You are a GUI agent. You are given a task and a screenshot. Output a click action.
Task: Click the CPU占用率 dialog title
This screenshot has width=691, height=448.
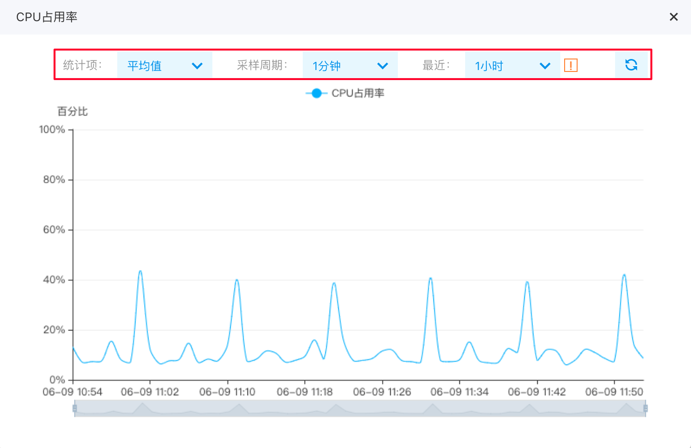click(x=47, y=17)
